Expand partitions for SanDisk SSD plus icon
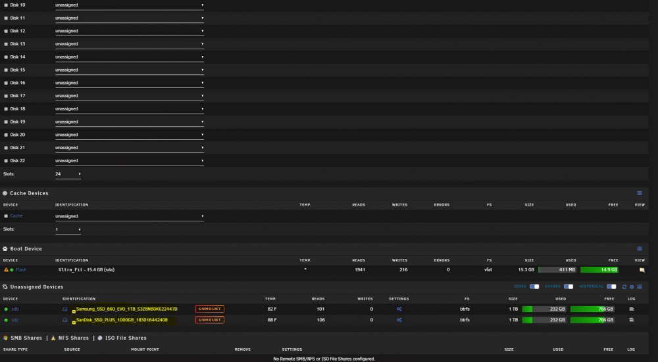Viewport: 658px width, 362px height. (x=74, y=323)
